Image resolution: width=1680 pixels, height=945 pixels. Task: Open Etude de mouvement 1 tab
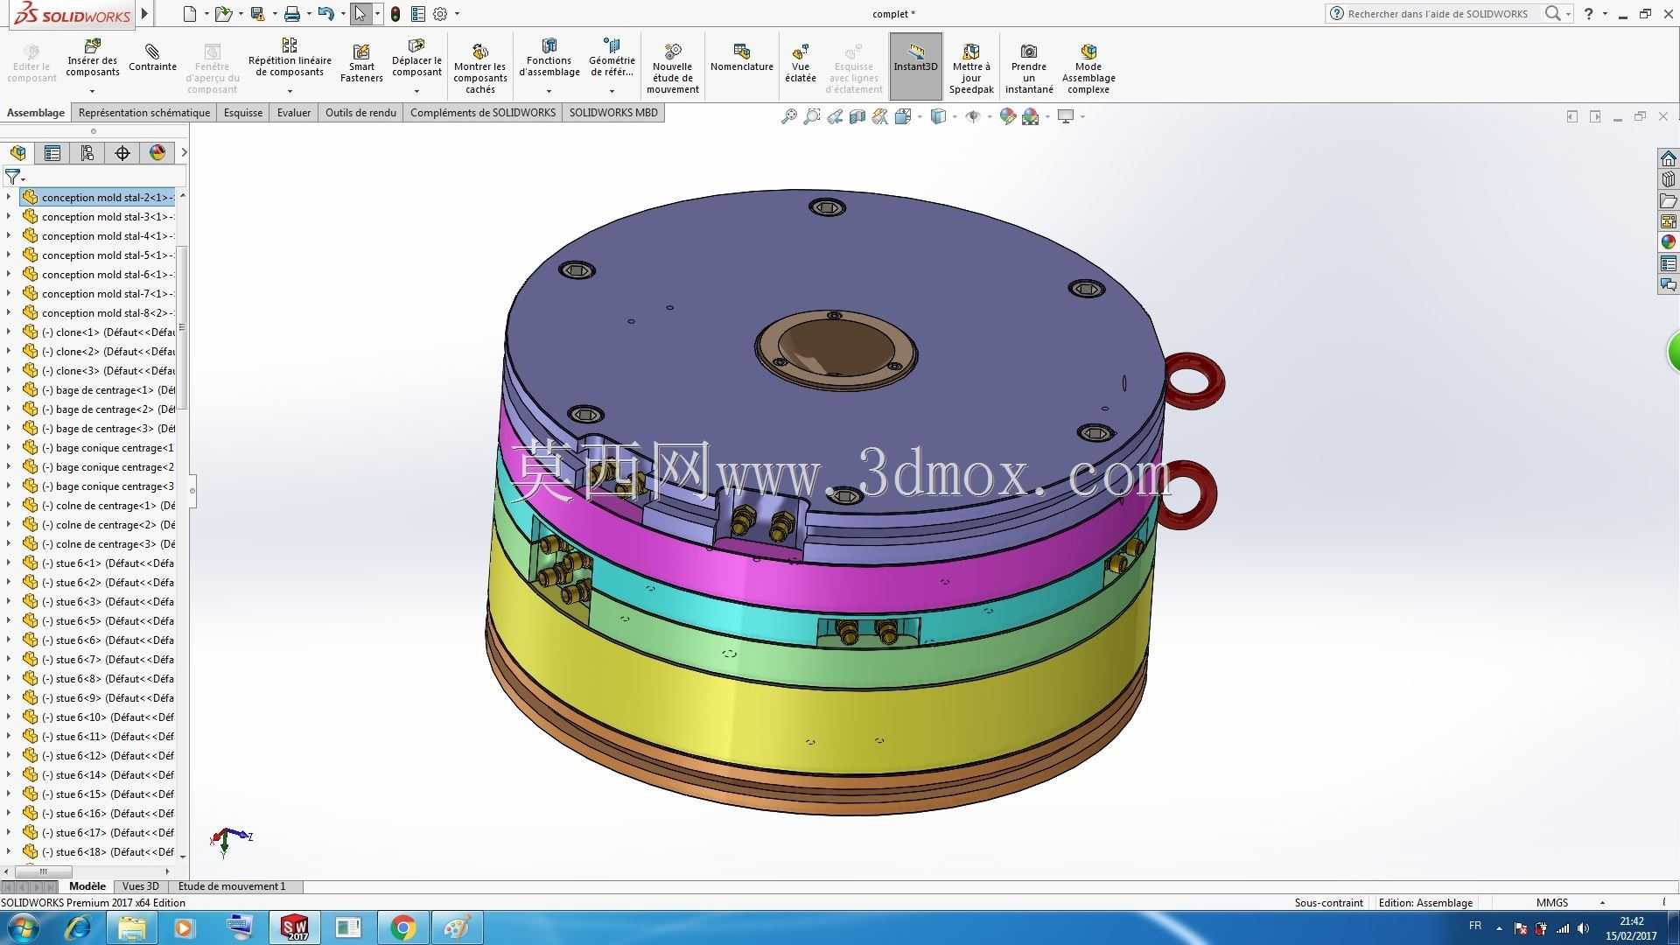[x=232, y=886]
